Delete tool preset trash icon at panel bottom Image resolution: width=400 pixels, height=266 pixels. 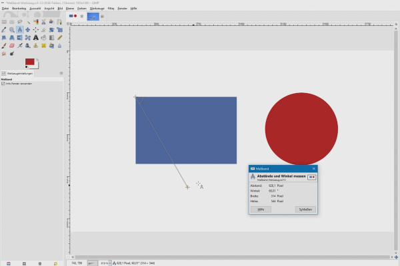click(x=40, y=263)
